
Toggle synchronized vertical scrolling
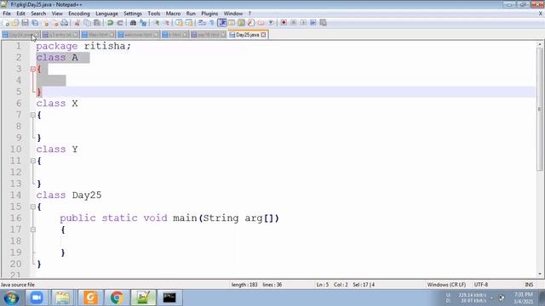click(x=180, y=23)
